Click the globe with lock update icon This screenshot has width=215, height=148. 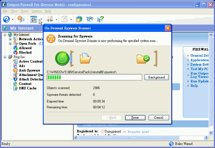(79, 19)
